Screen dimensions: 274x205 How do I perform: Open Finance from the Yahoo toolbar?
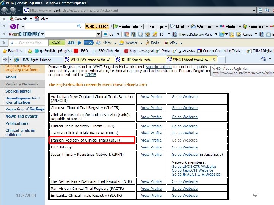[x=253, y=27]
